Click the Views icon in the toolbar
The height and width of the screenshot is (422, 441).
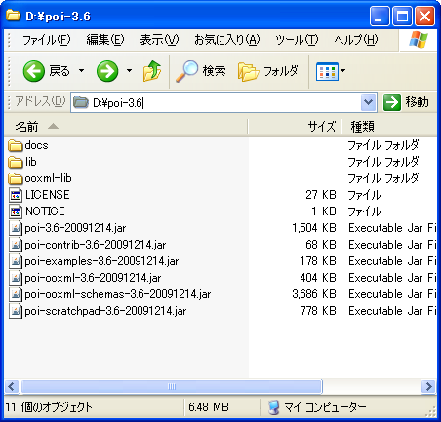pos(327,71)
